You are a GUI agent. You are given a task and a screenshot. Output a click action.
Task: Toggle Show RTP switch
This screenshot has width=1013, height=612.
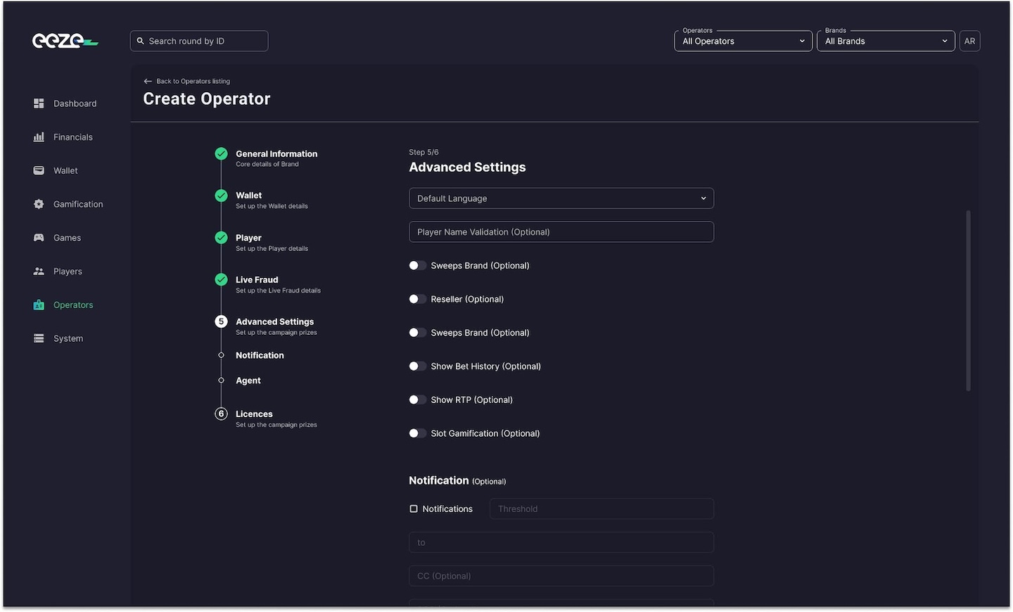pos(417,400)
